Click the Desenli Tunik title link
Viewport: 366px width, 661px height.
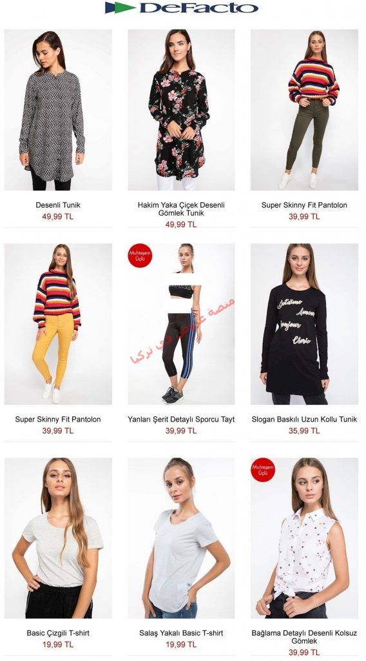[58, 205]
